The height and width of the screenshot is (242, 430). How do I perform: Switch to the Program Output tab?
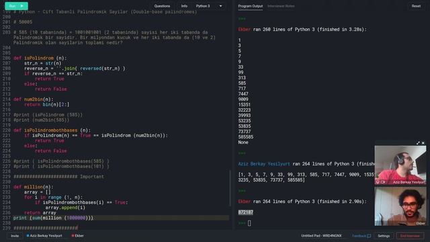[251, 6]
